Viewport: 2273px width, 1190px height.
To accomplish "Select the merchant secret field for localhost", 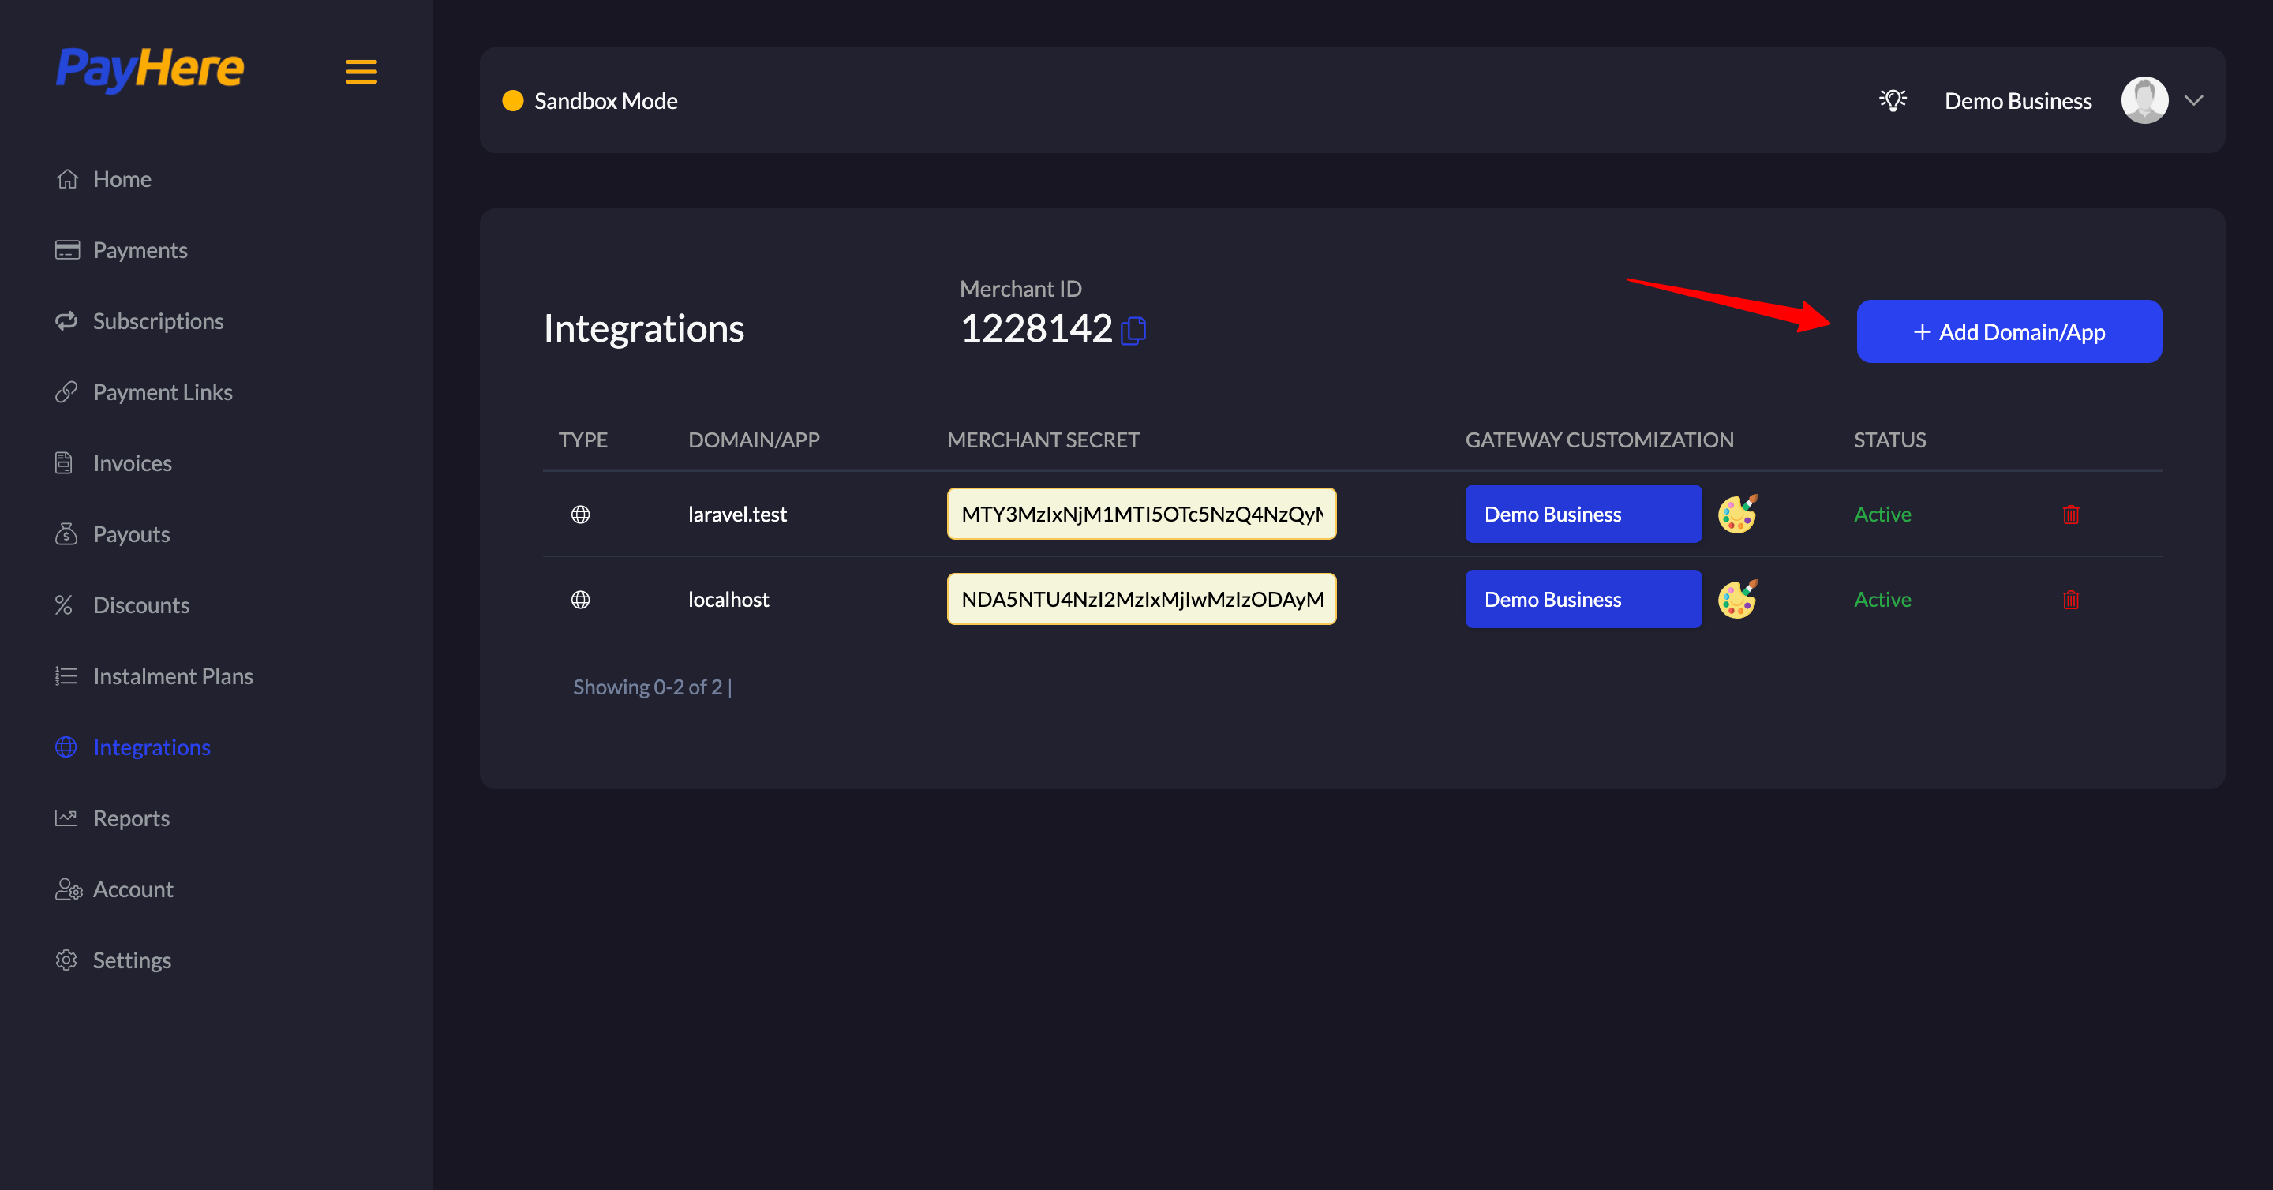I will tap(1141, 598).
